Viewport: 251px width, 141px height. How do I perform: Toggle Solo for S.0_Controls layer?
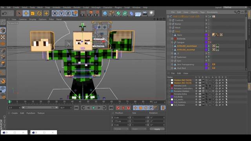(x=196, y=102)
